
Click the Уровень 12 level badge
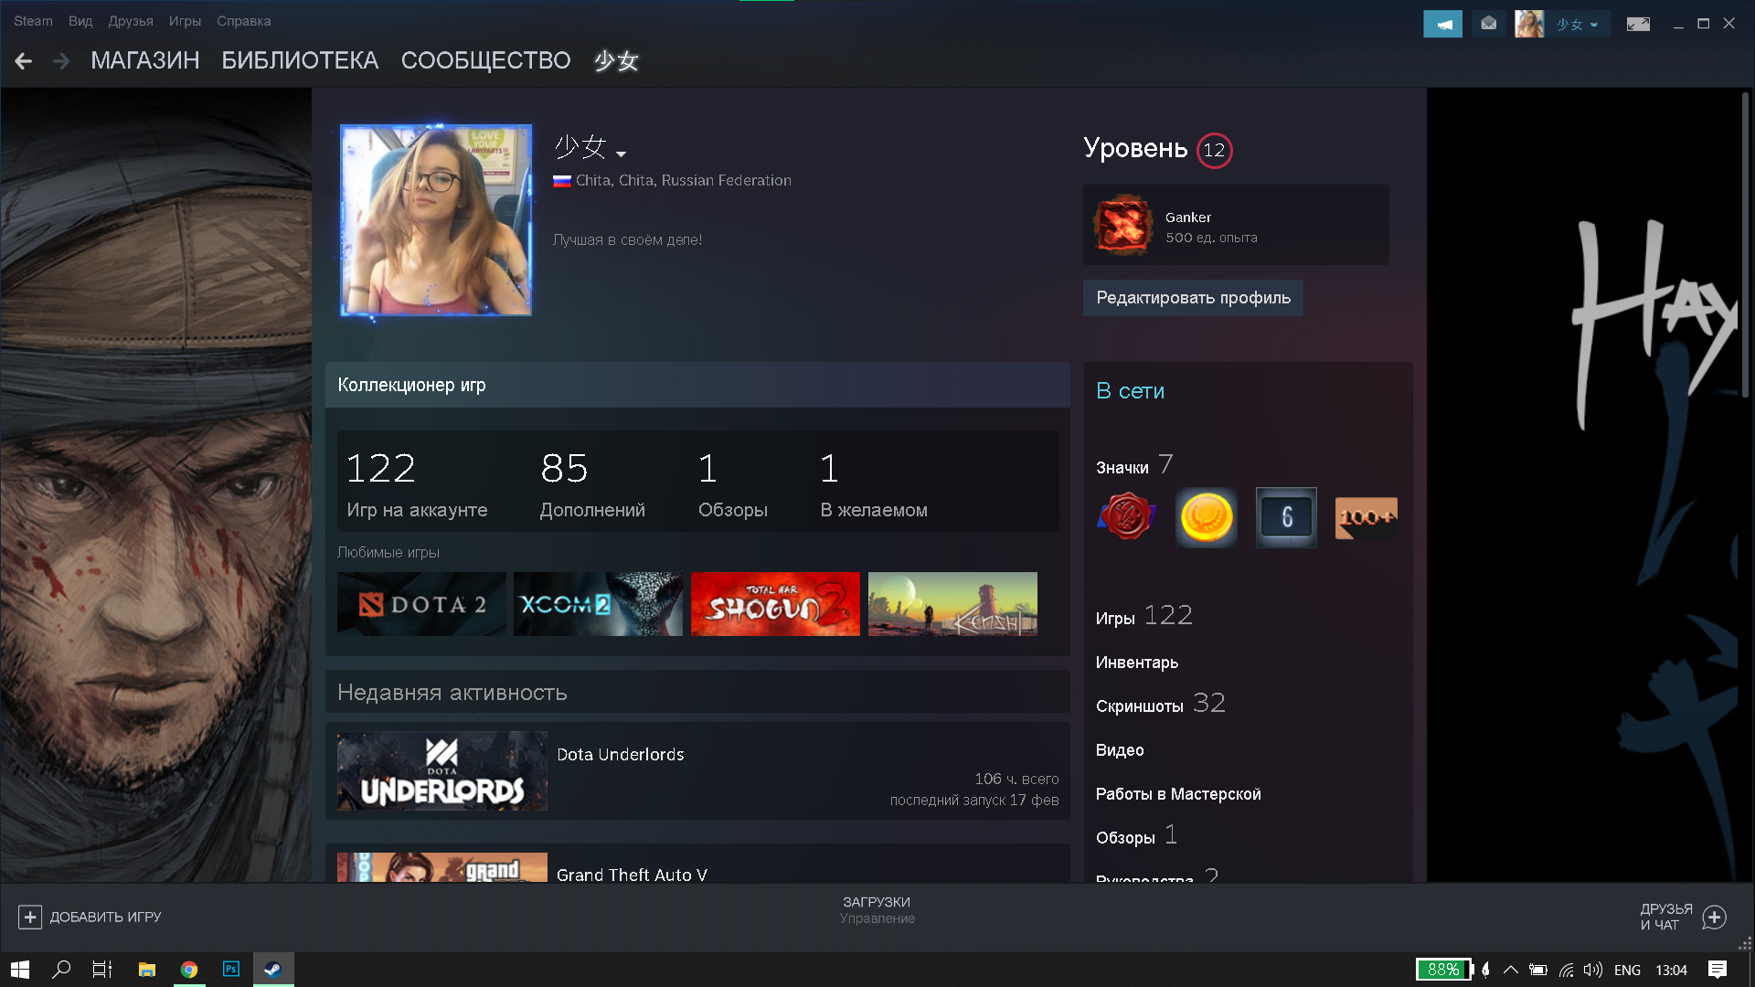1214,150
